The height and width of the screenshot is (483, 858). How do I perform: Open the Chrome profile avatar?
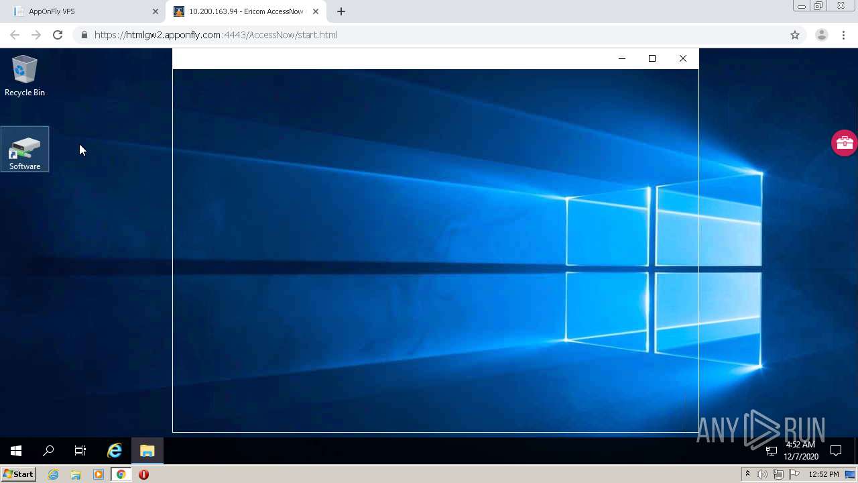(x=821, y=35)
